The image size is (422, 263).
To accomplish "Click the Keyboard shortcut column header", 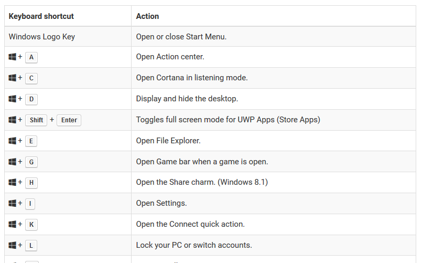I will pyautogui.click(x=41, y=16).
